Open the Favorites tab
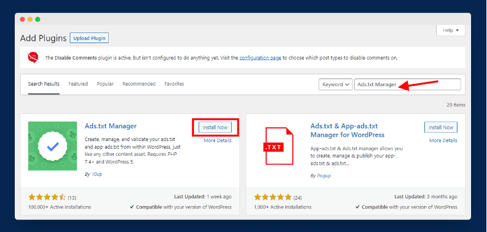This screenshot has width=487, height=232. point(174,84)
